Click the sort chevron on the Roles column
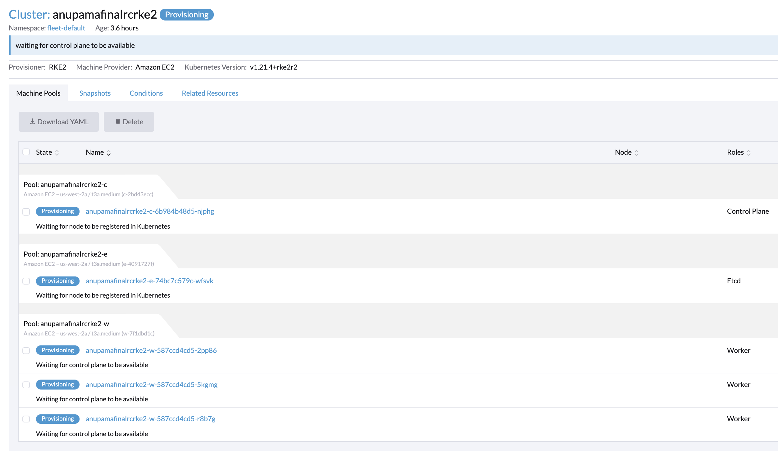 [749, 153]
